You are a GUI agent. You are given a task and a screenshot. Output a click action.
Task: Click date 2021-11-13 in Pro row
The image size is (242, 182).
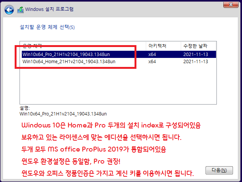pos(195,55)
